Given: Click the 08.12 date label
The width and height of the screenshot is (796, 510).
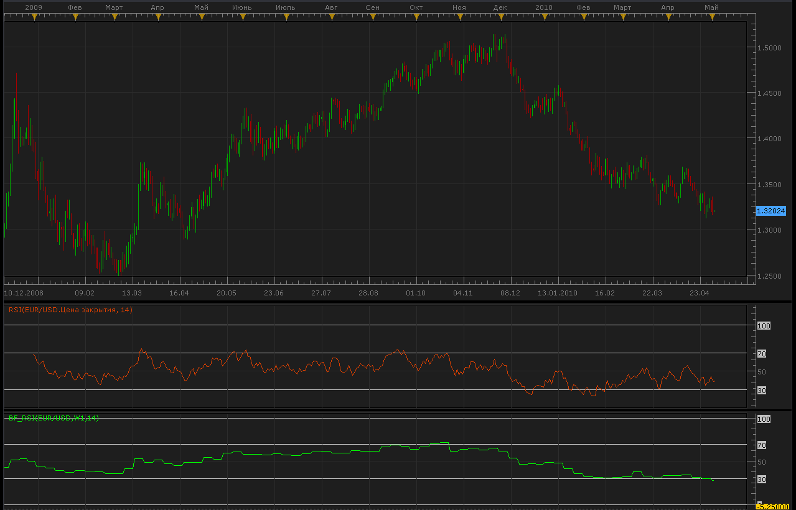Looking at the screenshot, I should (510, 292).
